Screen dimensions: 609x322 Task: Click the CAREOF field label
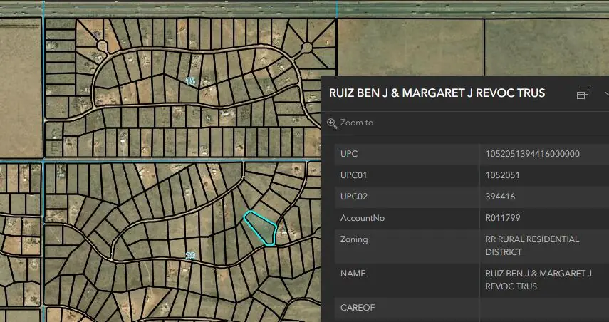point(358,308)
